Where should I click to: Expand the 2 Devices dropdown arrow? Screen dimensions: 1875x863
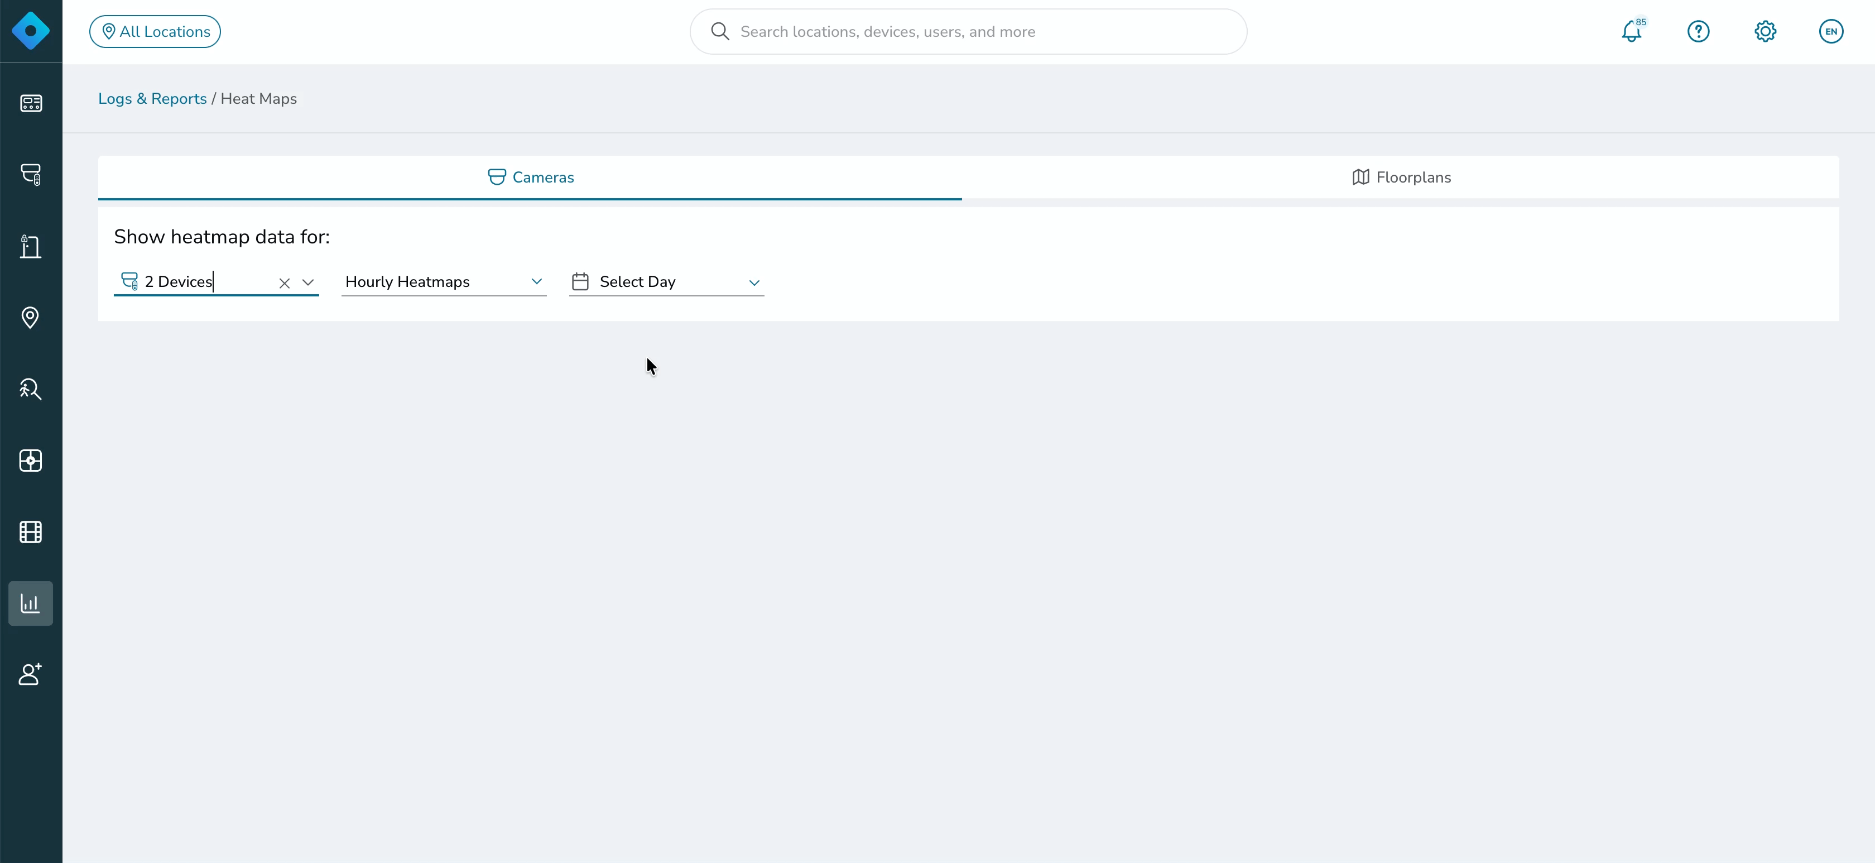pos(308,282)
